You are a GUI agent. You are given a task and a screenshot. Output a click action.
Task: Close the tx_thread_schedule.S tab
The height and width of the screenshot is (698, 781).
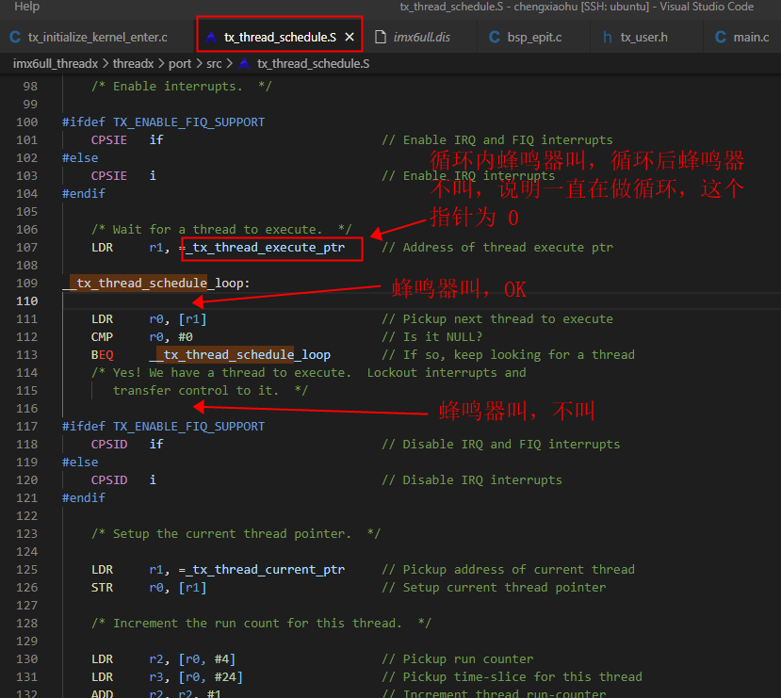point(350,38)
